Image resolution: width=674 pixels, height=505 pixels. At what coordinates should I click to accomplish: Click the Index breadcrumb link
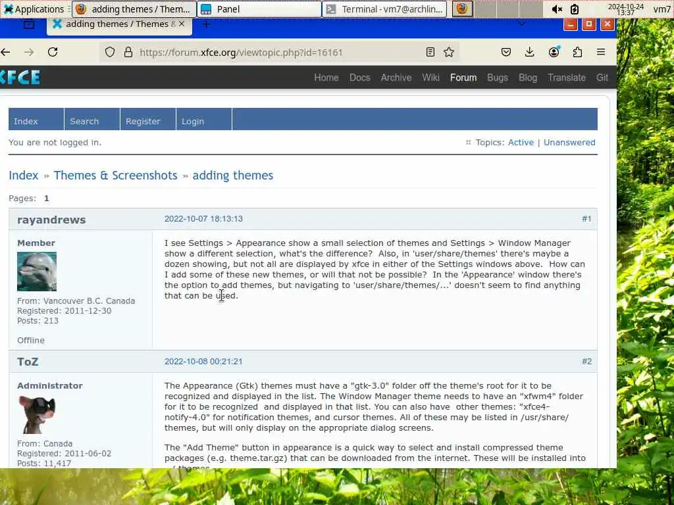(x=24, y=175)
